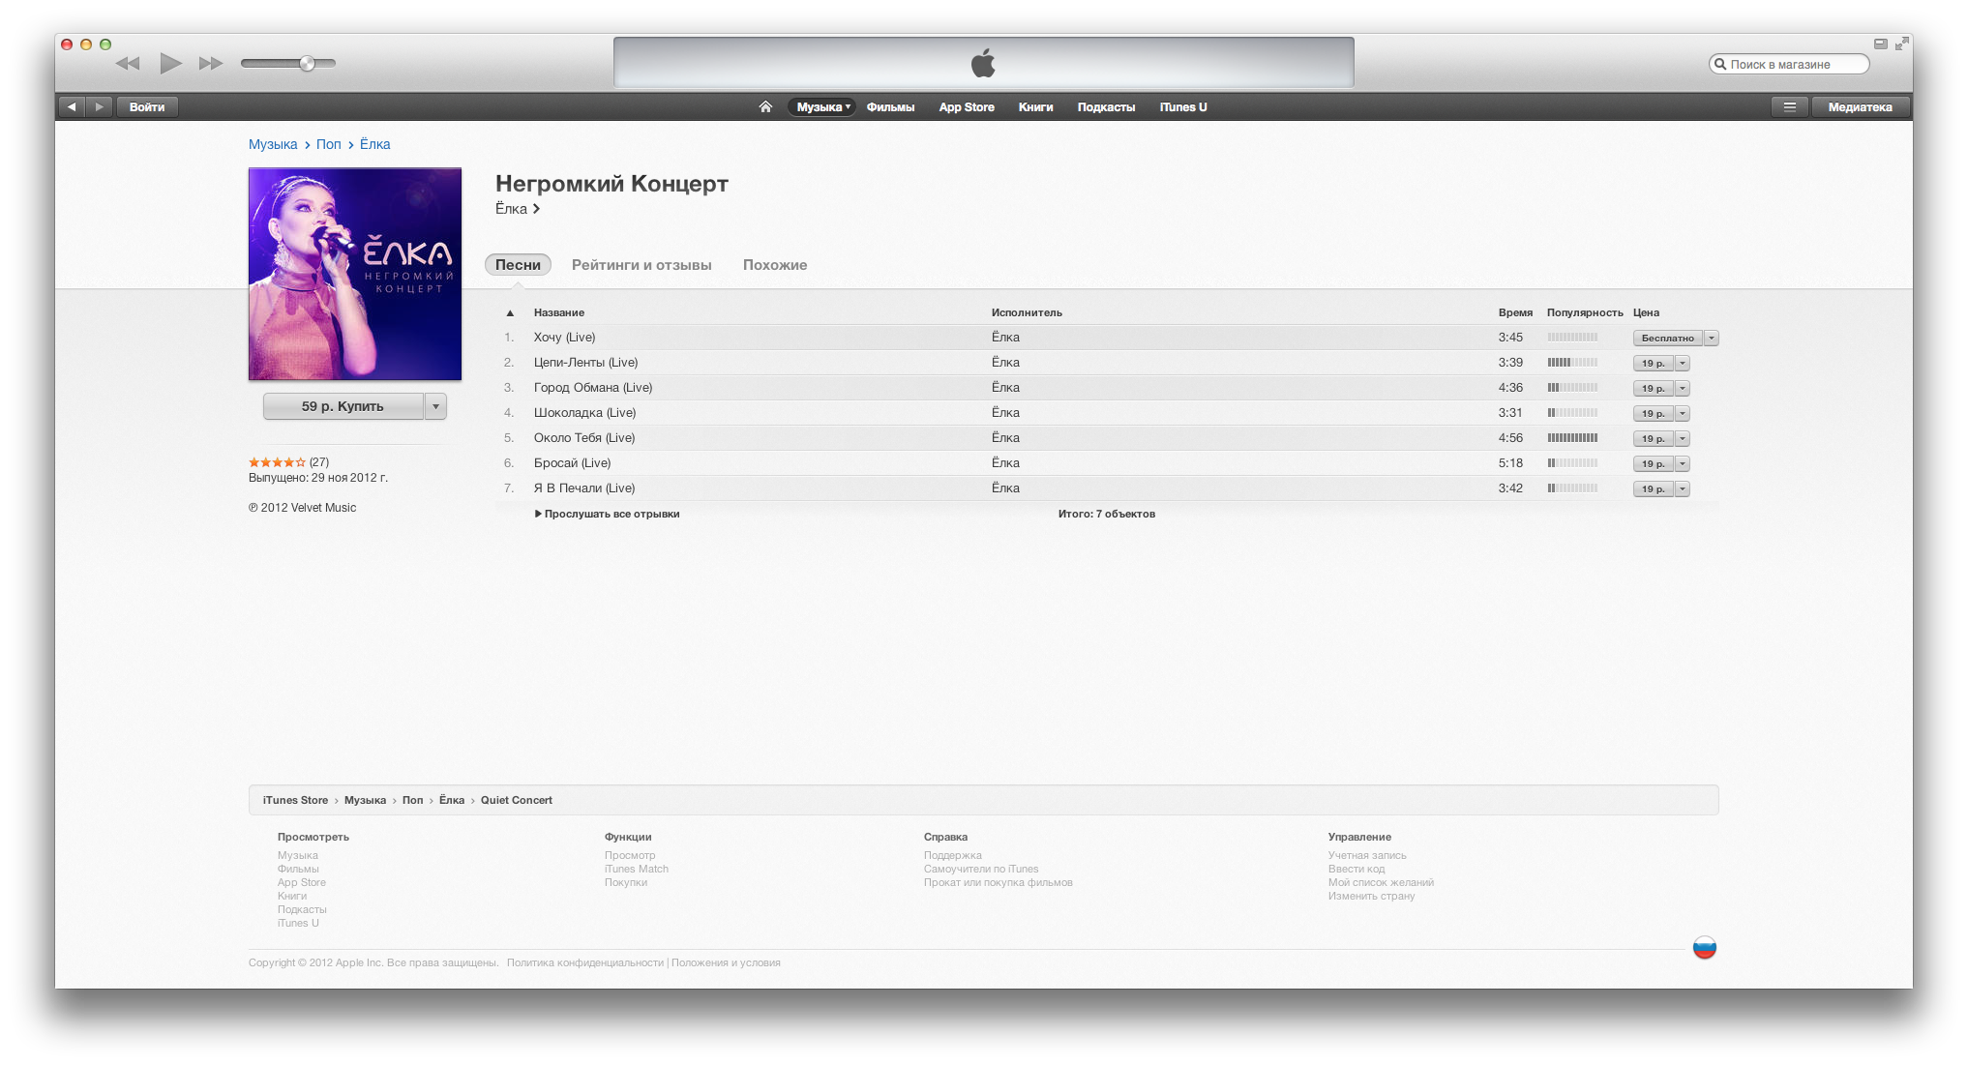Click the Войти sign-in button
Screen dimensions: 1968x1065
[147, 106]
